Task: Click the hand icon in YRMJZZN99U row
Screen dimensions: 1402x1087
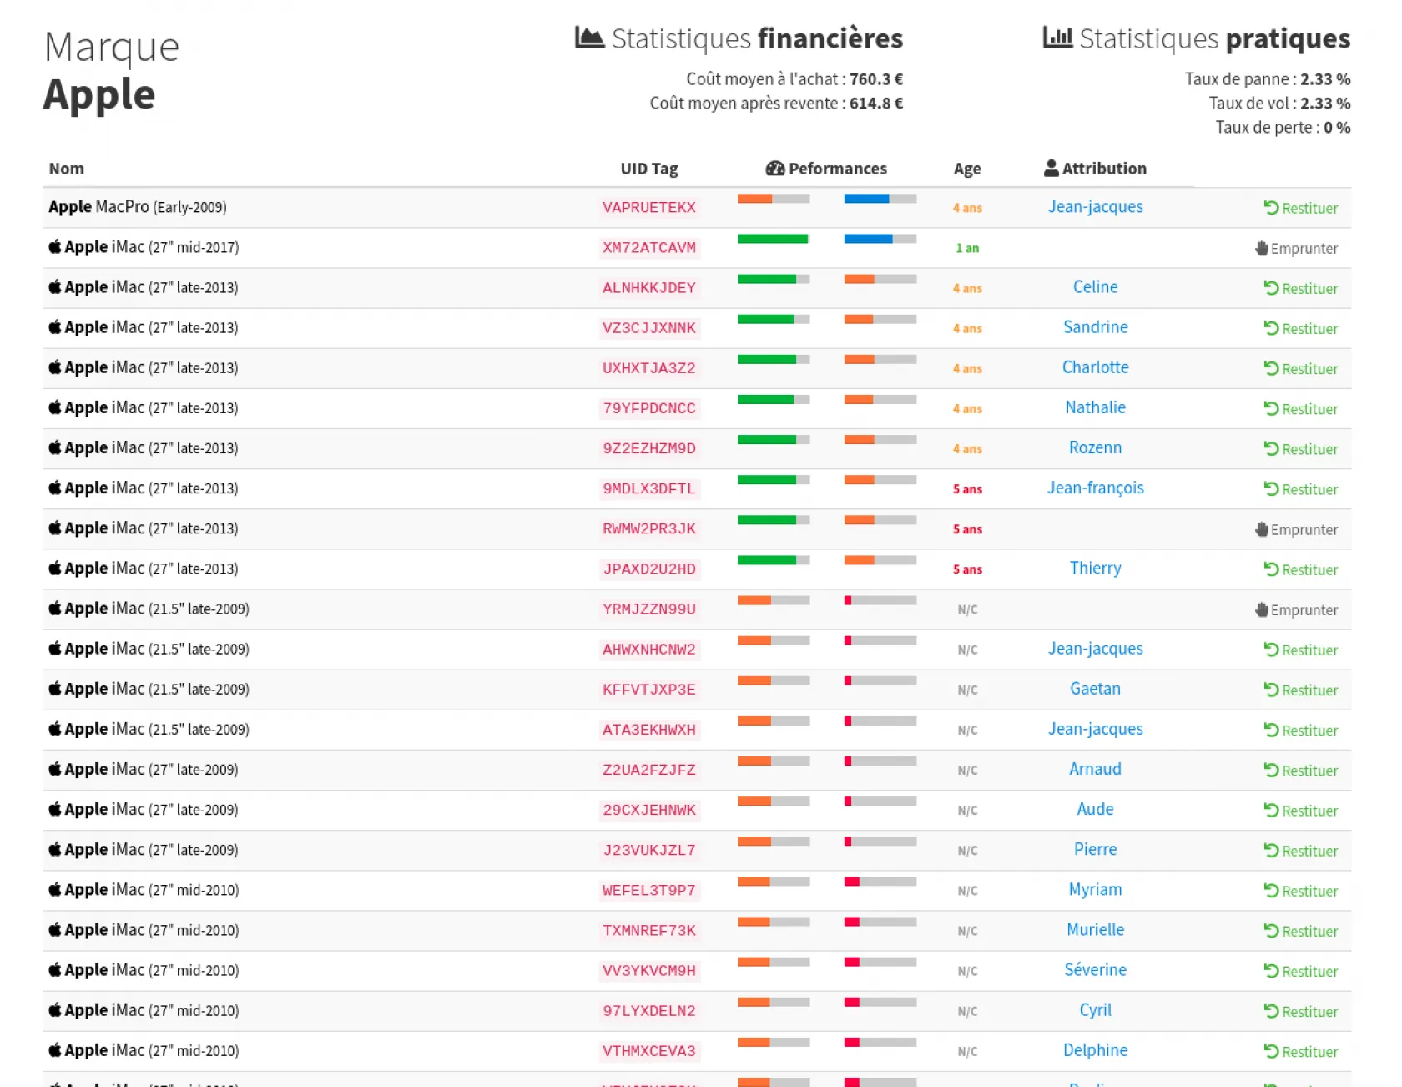Action: pyautogui.click(x=1261, y=610)
